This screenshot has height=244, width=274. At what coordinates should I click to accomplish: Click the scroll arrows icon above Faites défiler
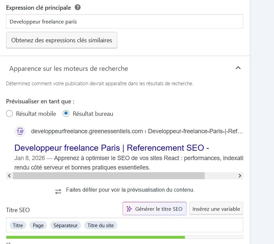[x=58, y=191]
